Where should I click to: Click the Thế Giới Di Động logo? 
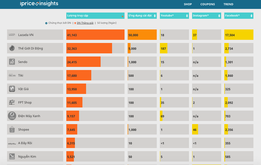(12, 48)
